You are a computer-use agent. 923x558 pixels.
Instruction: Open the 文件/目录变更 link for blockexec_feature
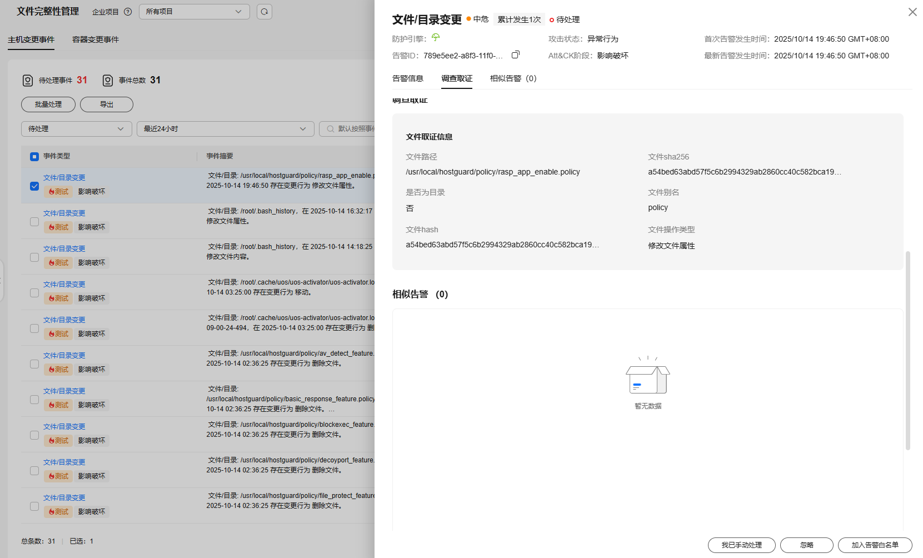point(64,427)
